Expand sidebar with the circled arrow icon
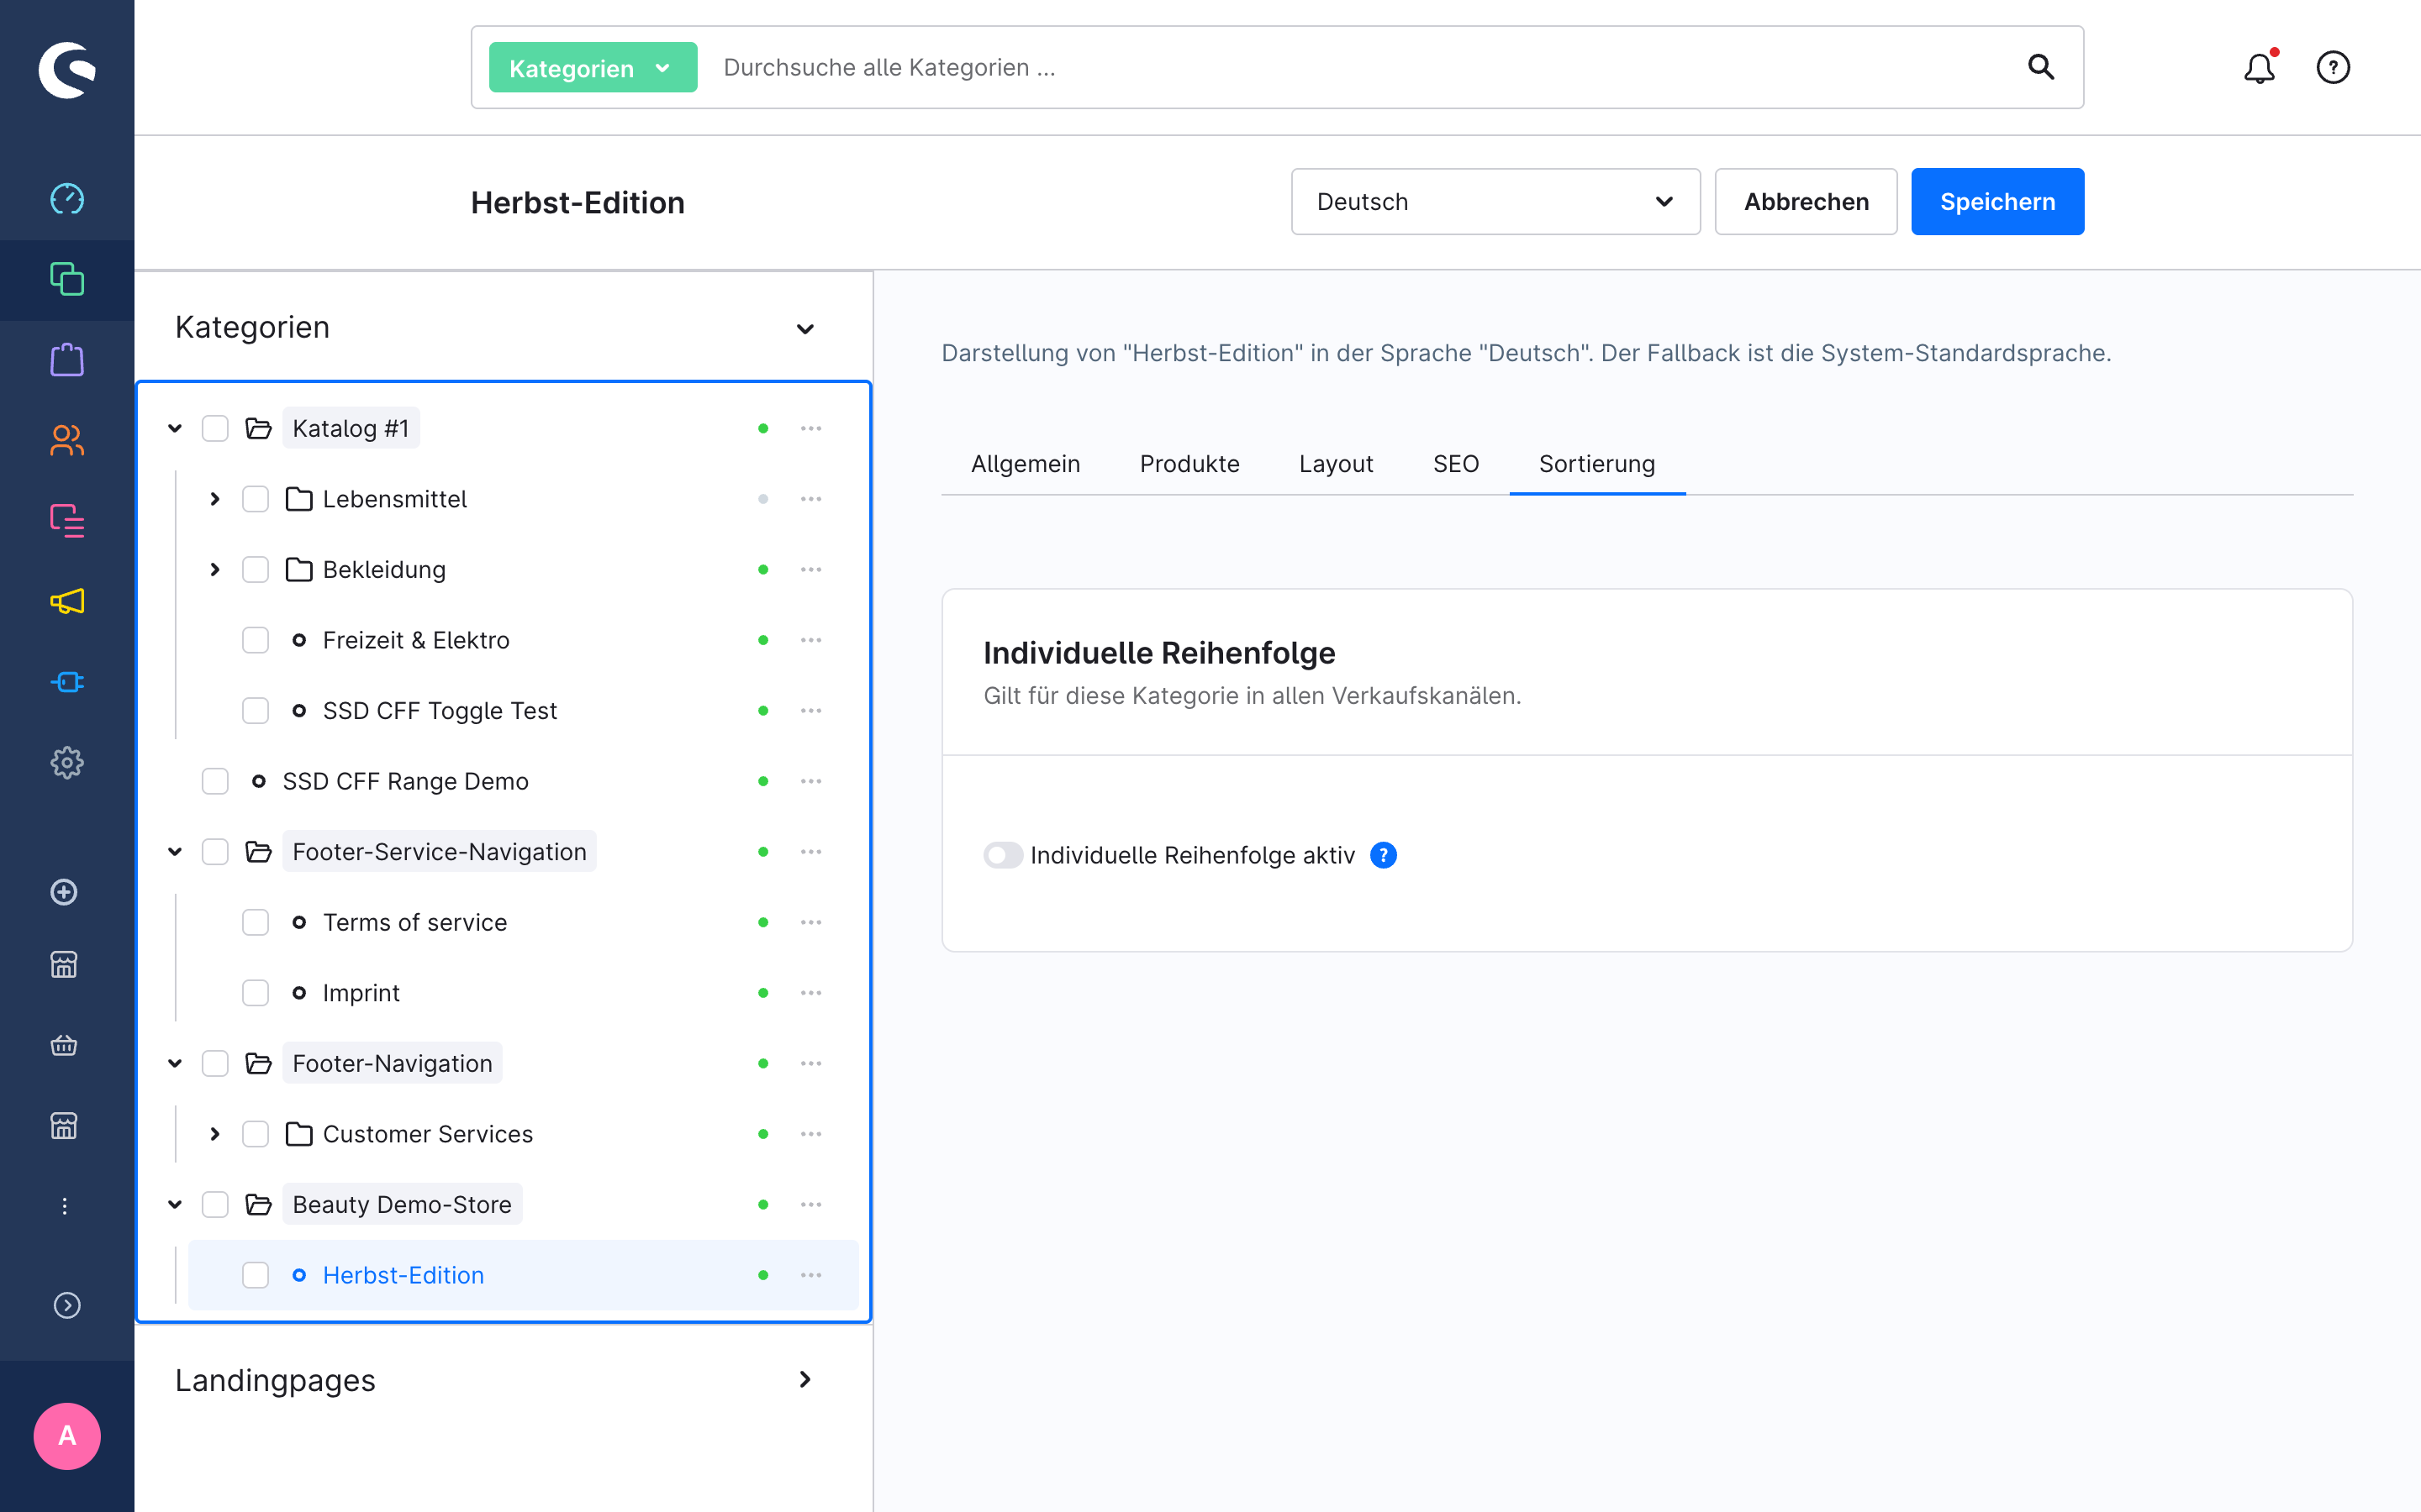 coord(67,1305)
